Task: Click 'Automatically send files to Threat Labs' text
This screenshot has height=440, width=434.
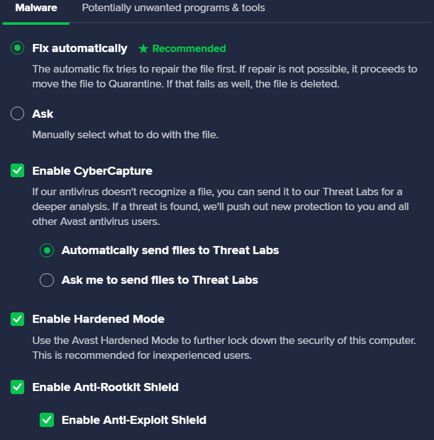Action: tap(170, 250)
